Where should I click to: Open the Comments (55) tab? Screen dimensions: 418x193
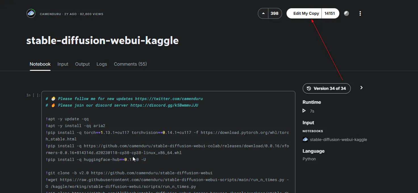click(x=130, y=64)
